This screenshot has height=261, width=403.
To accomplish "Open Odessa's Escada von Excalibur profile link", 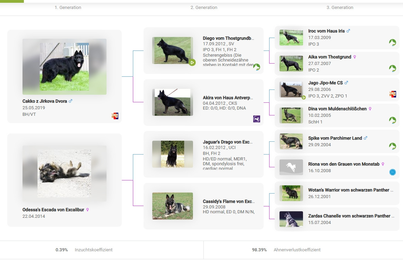I will click(53, 210).
